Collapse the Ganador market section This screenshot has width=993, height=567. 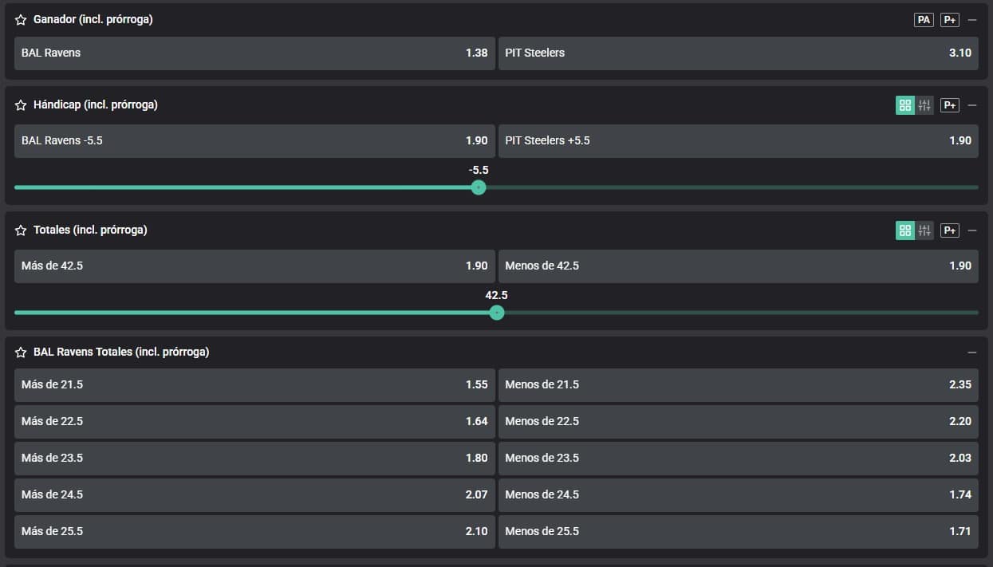pos(971,20)
